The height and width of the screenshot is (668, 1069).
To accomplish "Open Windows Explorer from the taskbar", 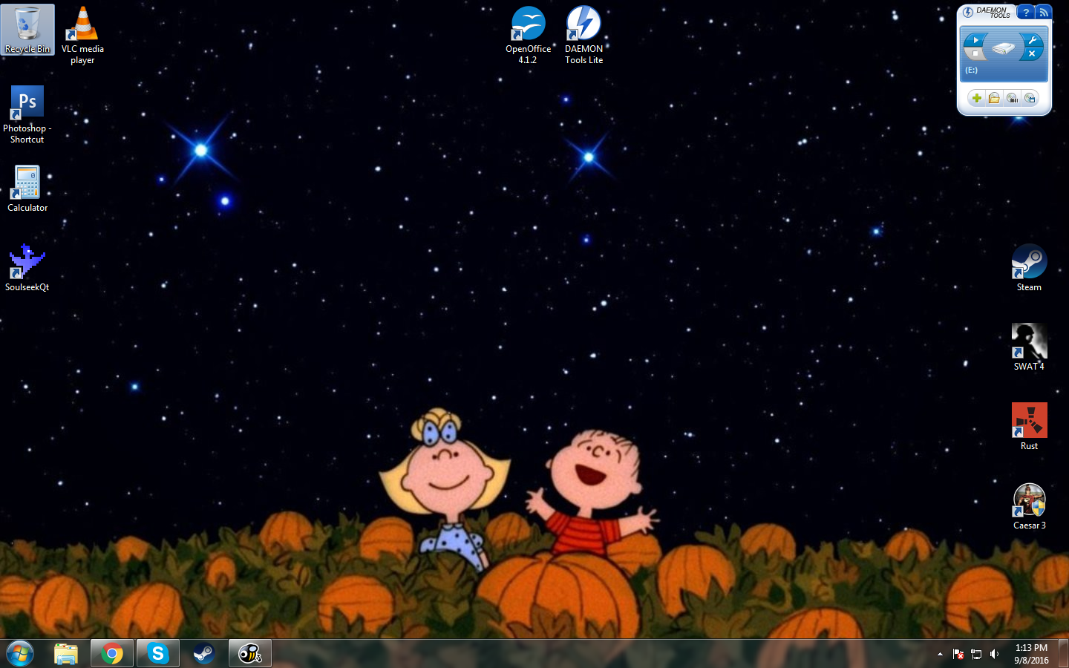I will pos(66,654).
